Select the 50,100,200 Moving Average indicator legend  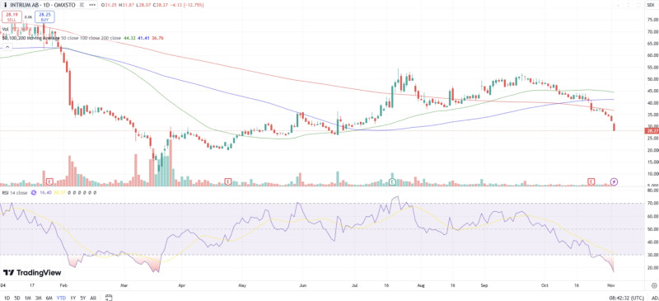coord(30,38)
